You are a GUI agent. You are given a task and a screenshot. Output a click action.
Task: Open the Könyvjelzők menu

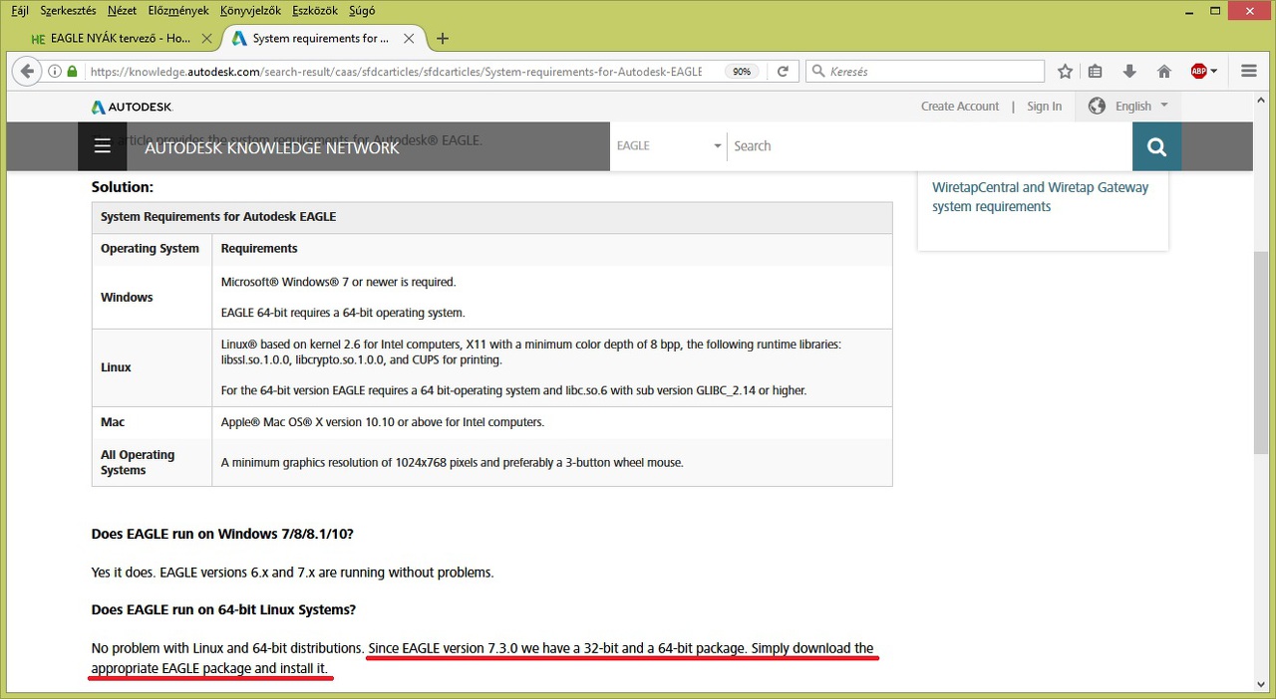(x=251, y=10)
